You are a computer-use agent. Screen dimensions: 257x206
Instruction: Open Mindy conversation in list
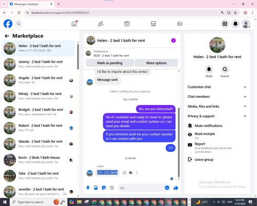(x=38, y=96)
